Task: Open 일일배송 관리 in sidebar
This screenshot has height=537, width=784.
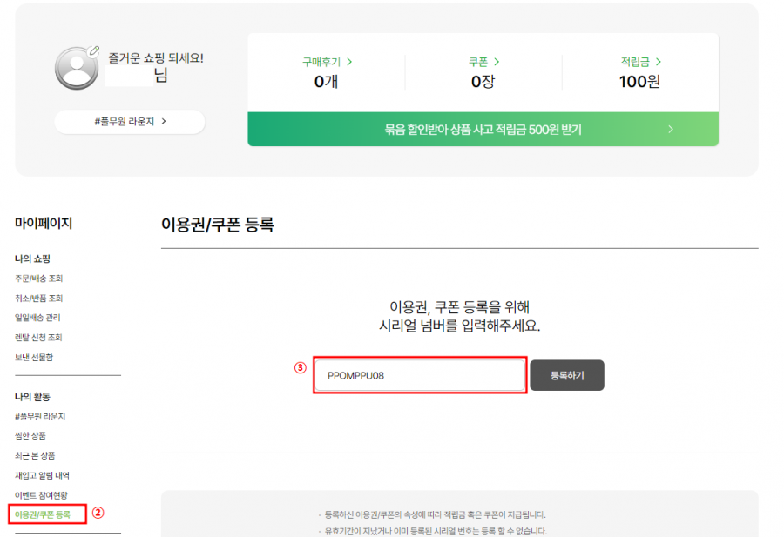Action: [x=37, y=318]
